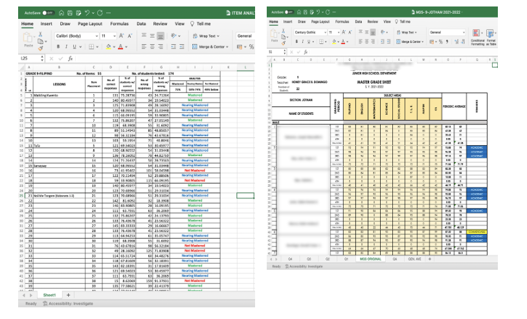This screenshot has width=527, height=319.
Task: Click Percent Style in the ITEM ANALYSIS ribbon
Action: (x=251, y=47)
